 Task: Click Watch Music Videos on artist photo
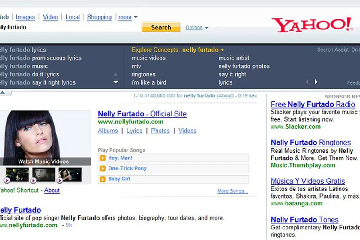(43, 161)
